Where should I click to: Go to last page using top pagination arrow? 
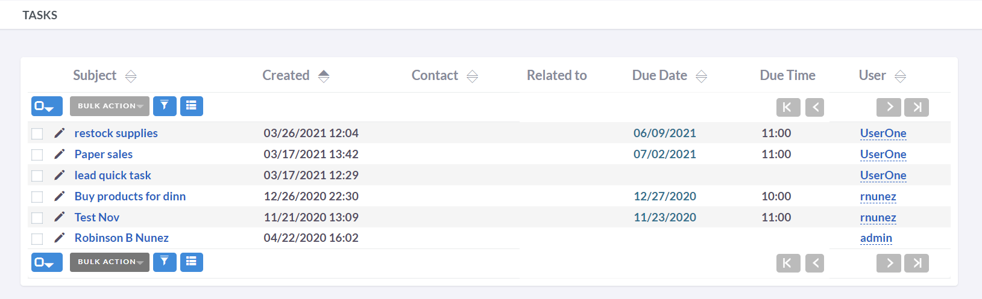(916, 107)
